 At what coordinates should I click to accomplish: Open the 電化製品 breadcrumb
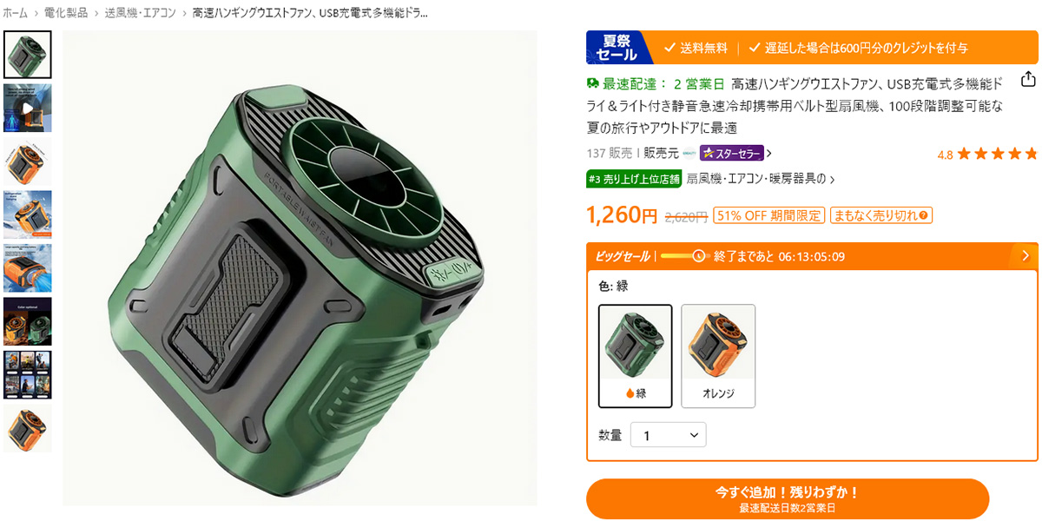pyautogui.click(x=66, y=13)
